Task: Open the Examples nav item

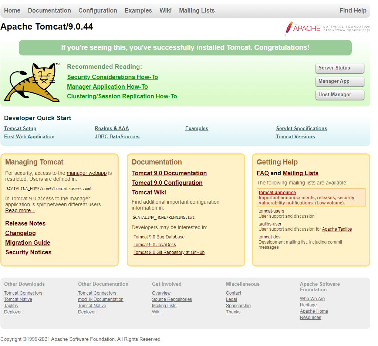Action: 138,11
